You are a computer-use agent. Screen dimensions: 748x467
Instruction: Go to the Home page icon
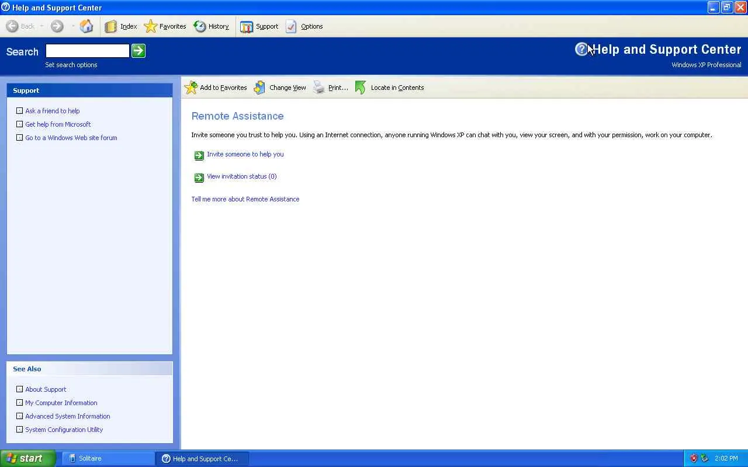86,26
